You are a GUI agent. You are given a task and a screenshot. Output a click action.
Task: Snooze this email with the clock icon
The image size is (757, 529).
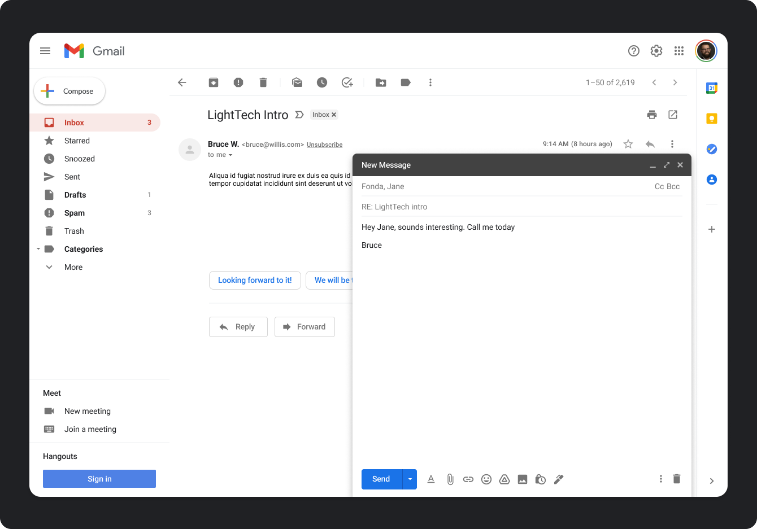click(x=322, y=82)
